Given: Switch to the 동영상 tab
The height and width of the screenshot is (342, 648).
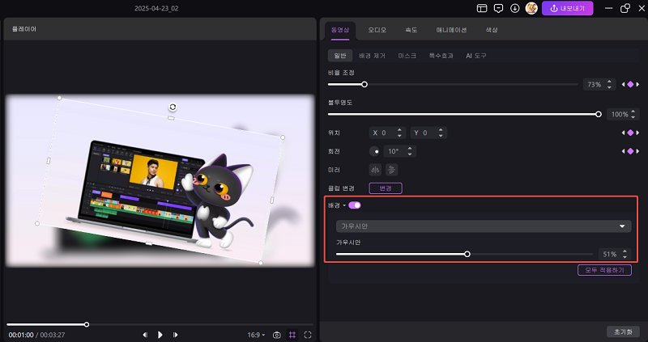Looking at the screenshot, I should pos(340,30).
